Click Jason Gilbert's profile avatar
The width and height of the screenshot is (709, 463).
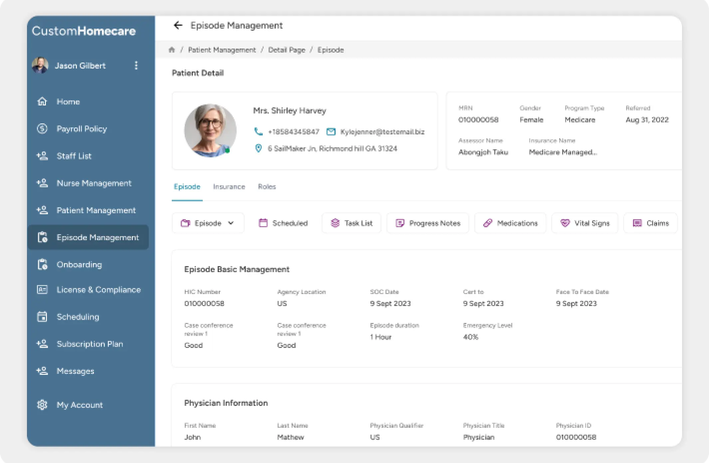[x=40, y=65]
